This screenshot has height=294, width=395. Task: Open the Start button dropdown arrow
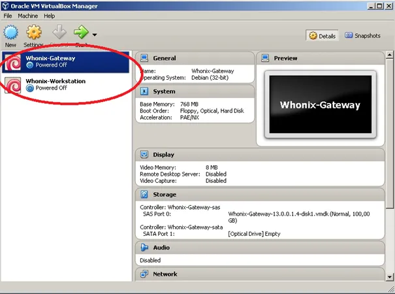tap(95, 35)
